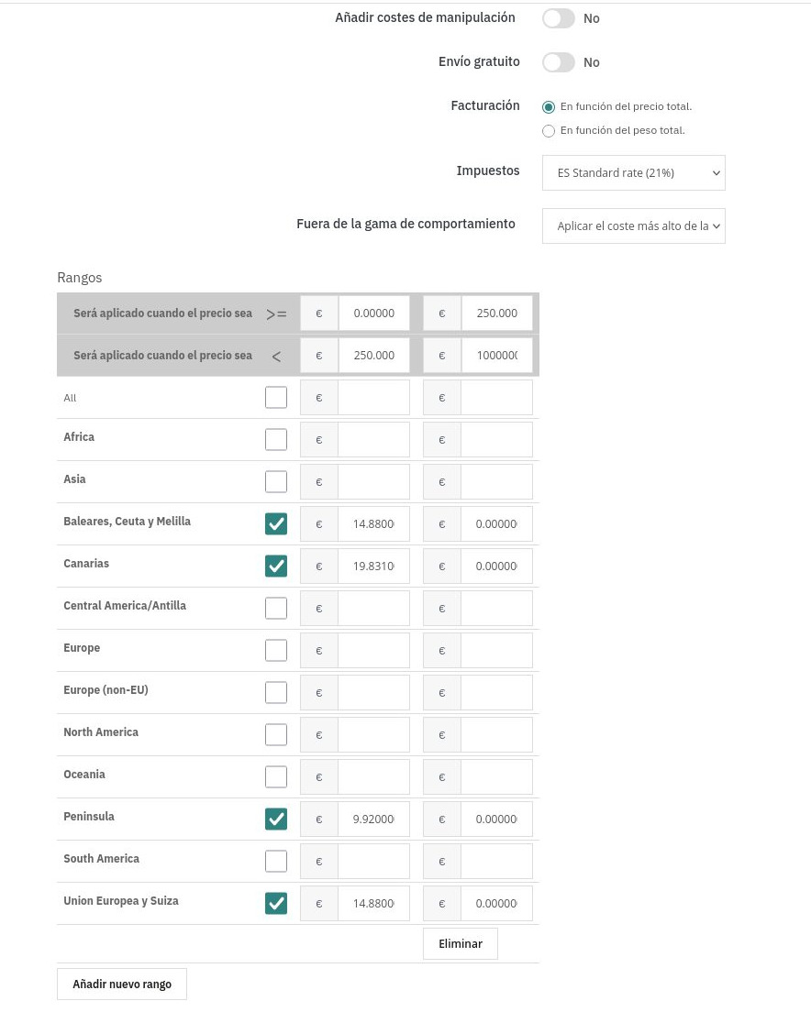
Task: Click the Fuera de la gama de comportamiento label
Action: click(406, 224)
